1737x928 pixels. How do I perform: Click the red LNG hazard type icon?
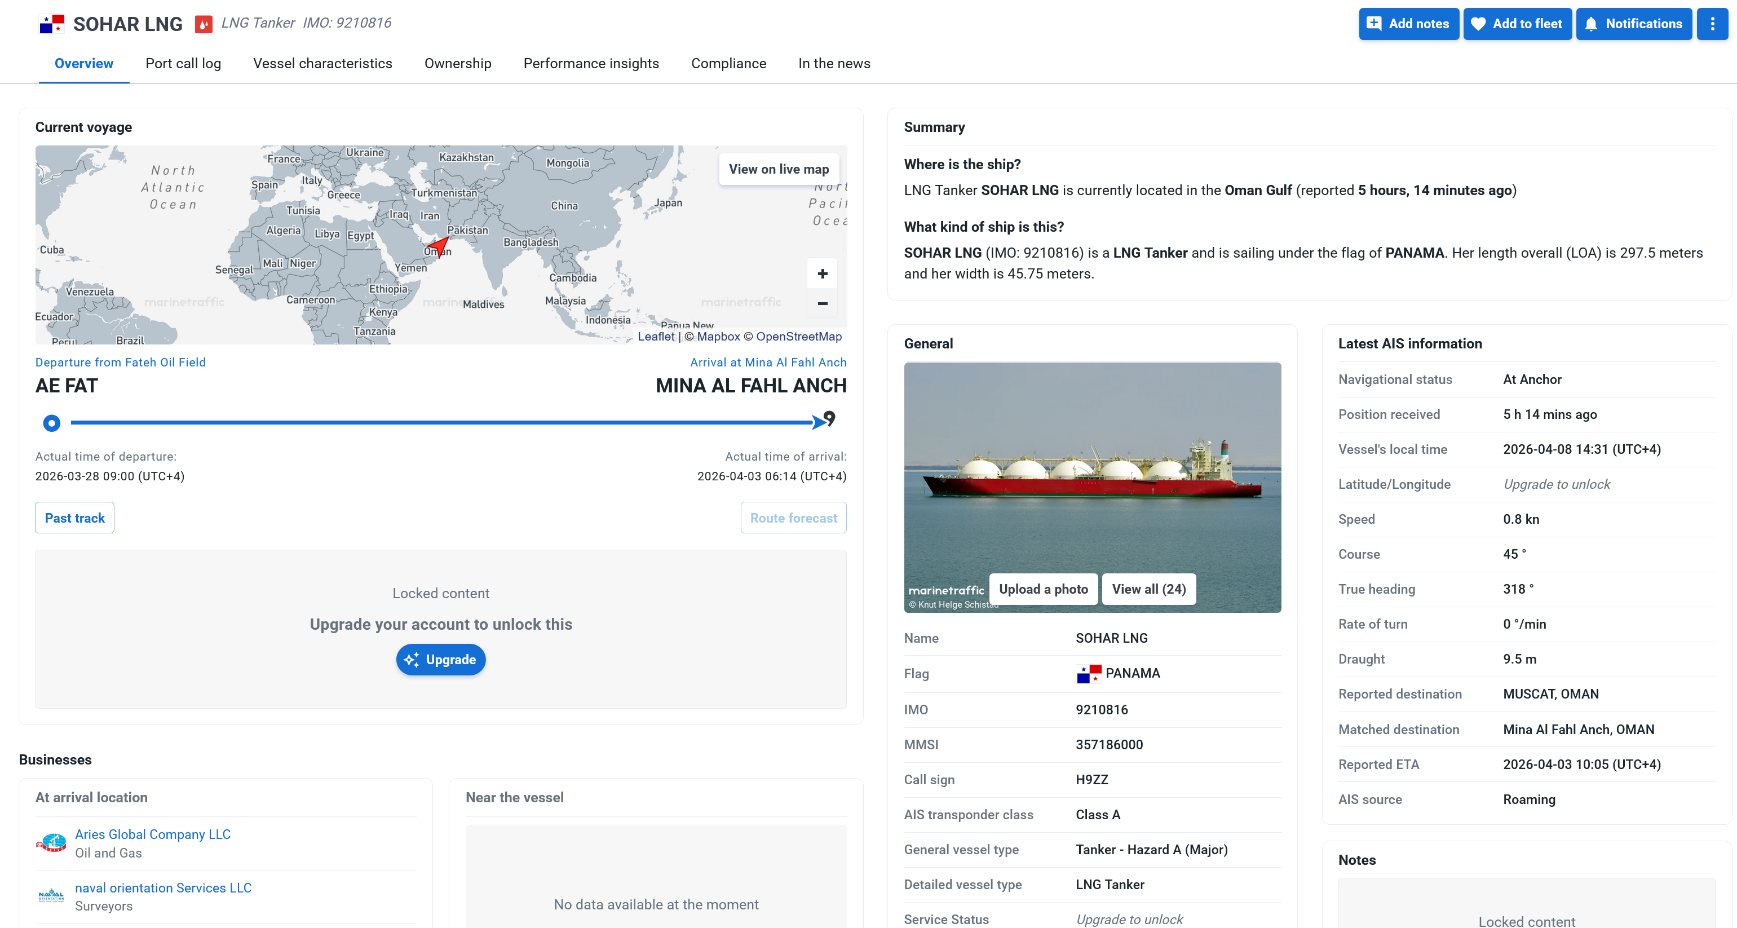pyautogui.click(x=203, y=24)
